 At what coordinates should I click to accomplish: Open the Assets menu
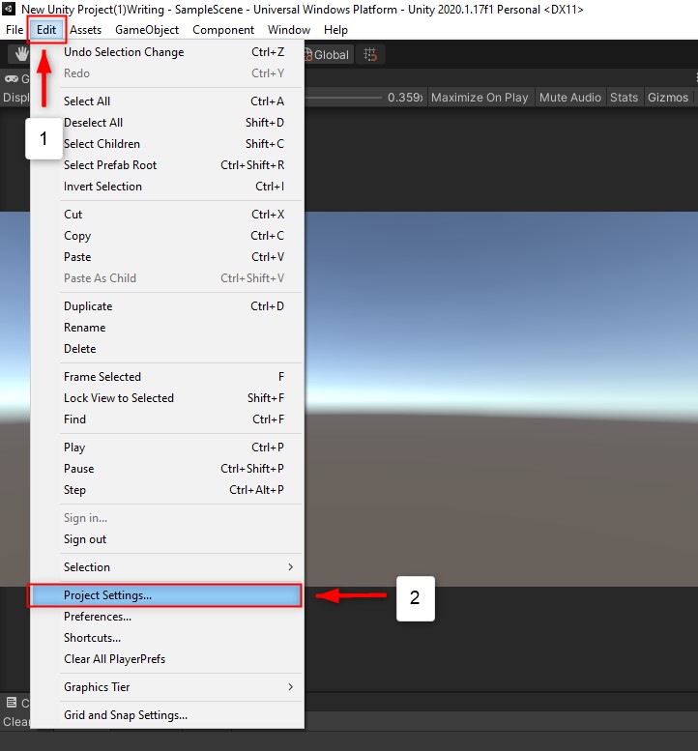(x=85, y=30)
